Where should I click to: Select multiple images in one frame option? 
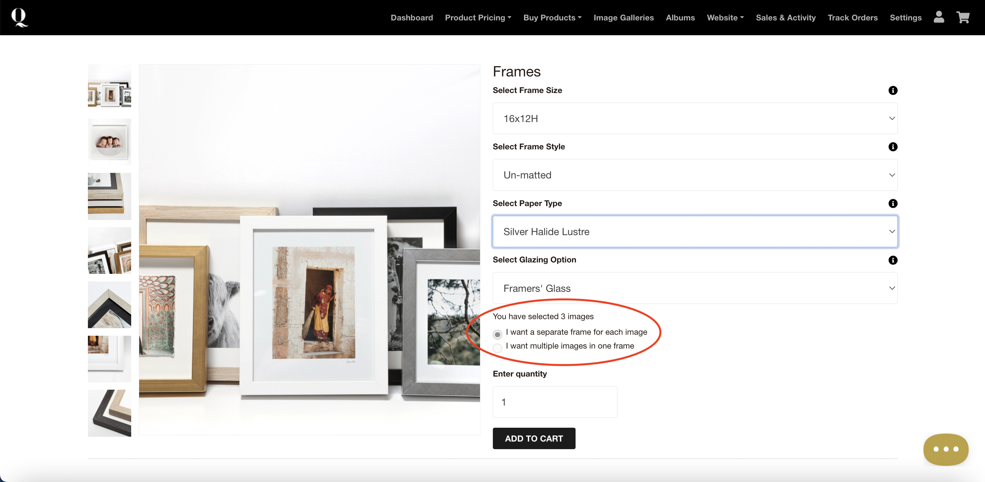[497, 348]
